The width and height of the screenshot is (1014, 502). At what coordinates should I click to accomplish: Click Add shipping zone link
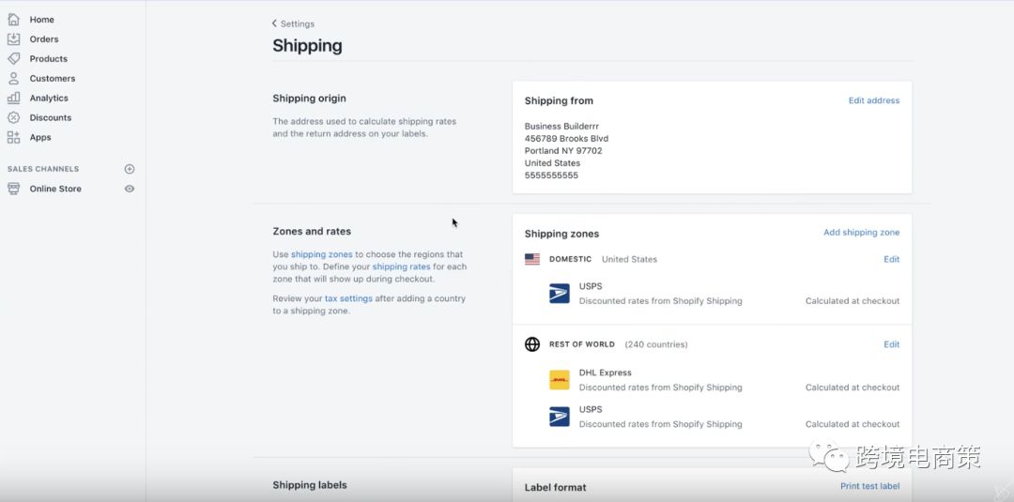point(861,233)
